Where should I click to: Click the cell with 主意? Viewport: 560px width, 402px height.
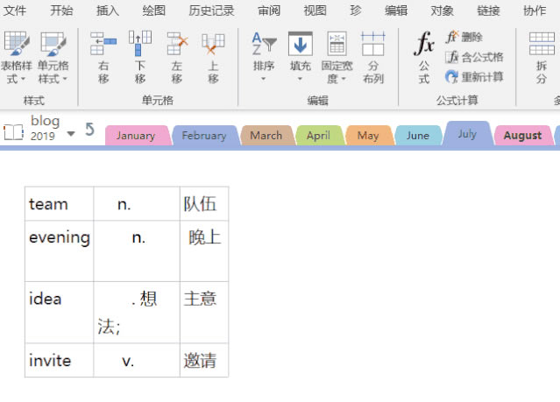click(204, 313)
